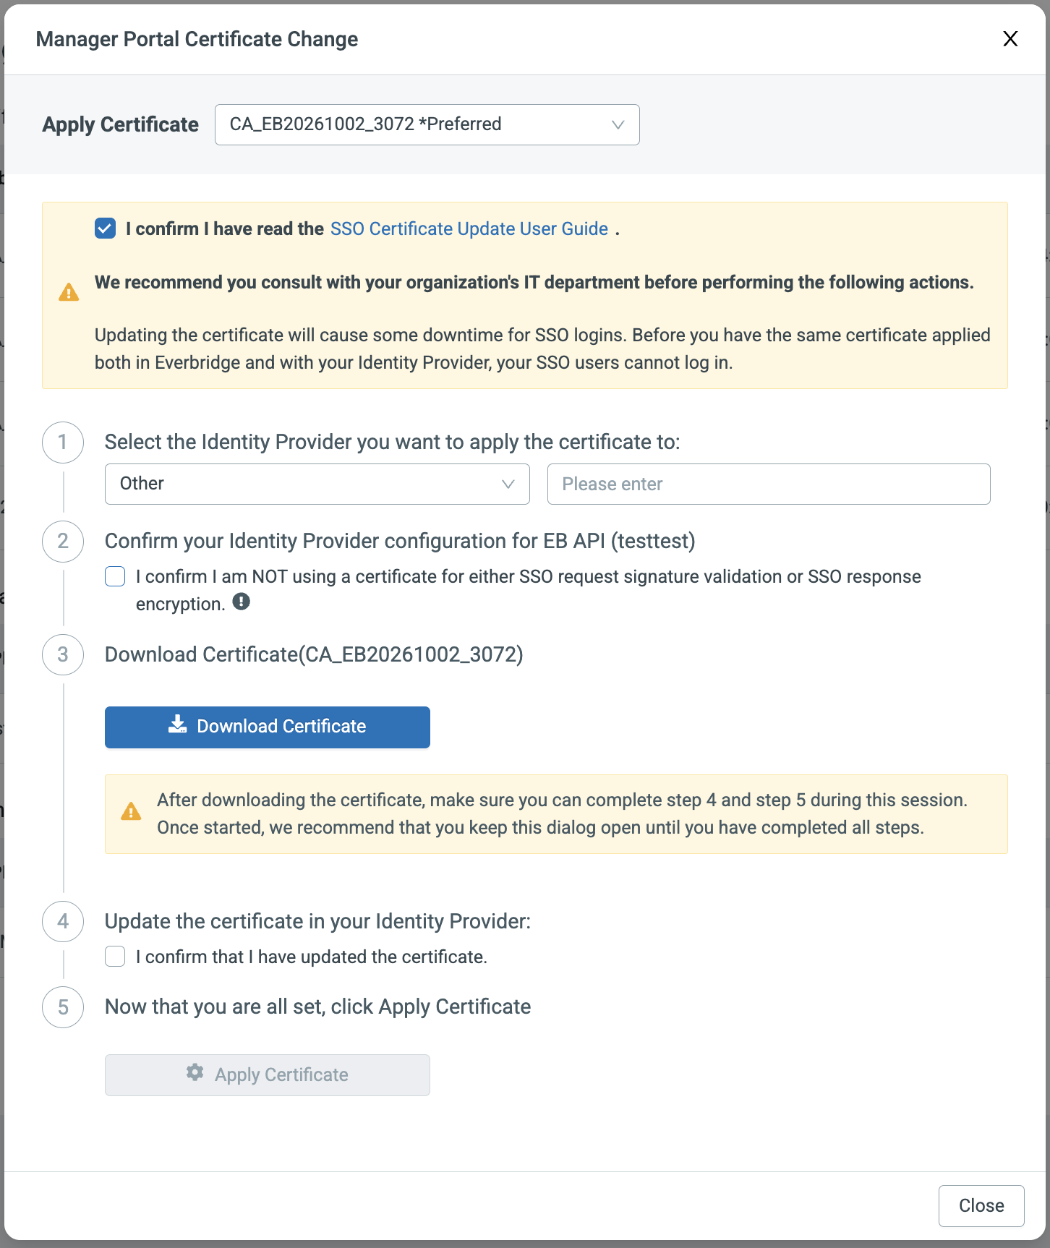
Task: Click the info icon after 'encryption.'
Action: coord(242,602)
